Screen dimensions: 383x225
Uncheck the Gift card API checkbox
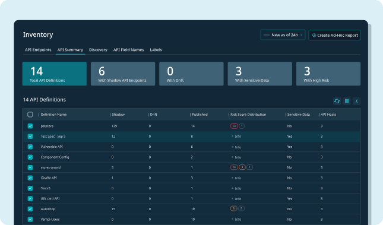point(30,199)
